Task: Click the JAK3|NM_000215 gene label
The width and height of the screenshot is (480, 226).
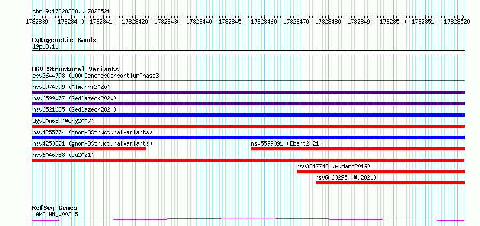Action: pyautogui.click(x=55, y=214)
